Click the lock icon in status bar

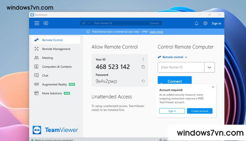[161, 140]
